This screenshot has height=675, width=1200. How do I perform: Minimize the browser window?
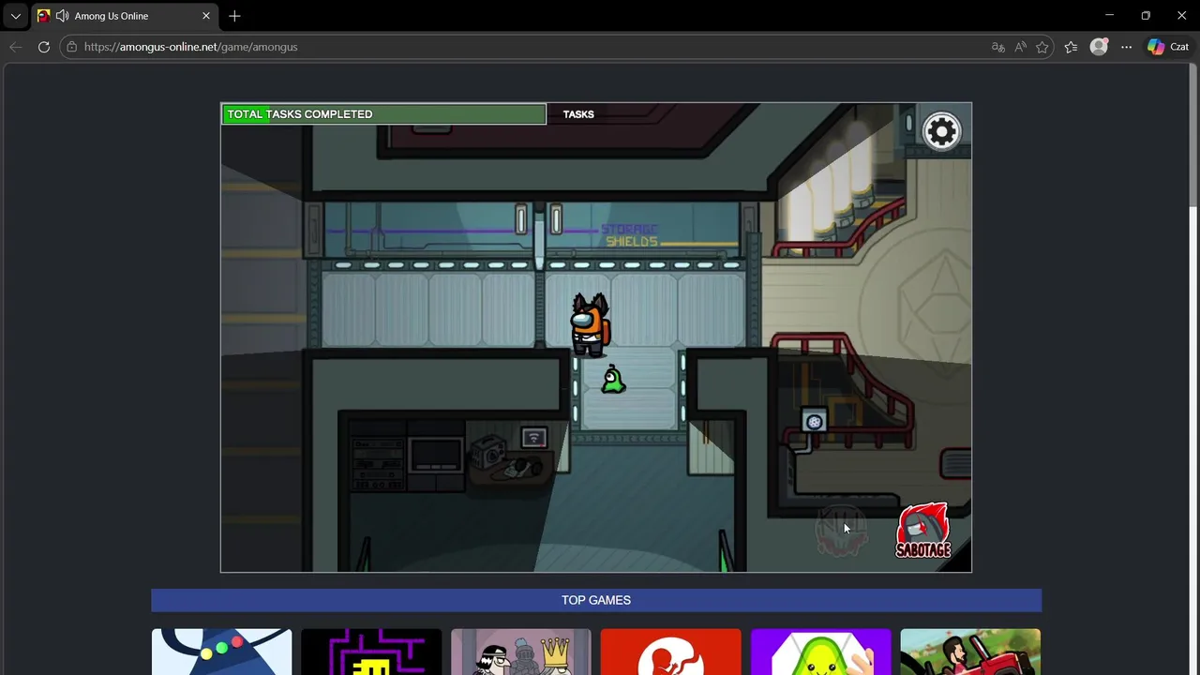coord(1109,15)
